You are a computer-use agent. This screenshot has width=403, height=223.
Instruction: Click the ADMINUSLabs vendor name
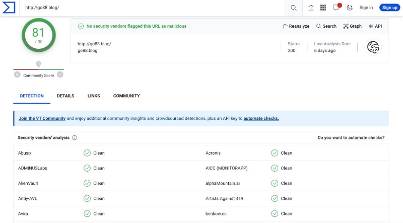tap(33, 168)
